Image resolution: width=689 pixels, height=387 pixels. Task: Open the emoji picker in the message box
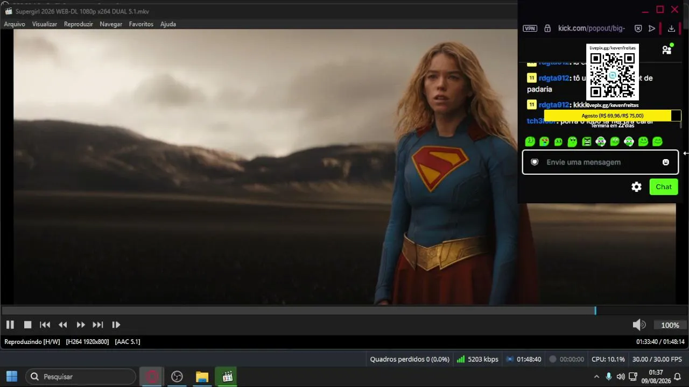point(666,162)
